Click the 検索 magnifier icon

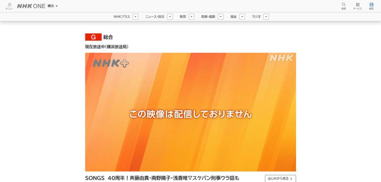pyautogui.click(x=344, y=6)
